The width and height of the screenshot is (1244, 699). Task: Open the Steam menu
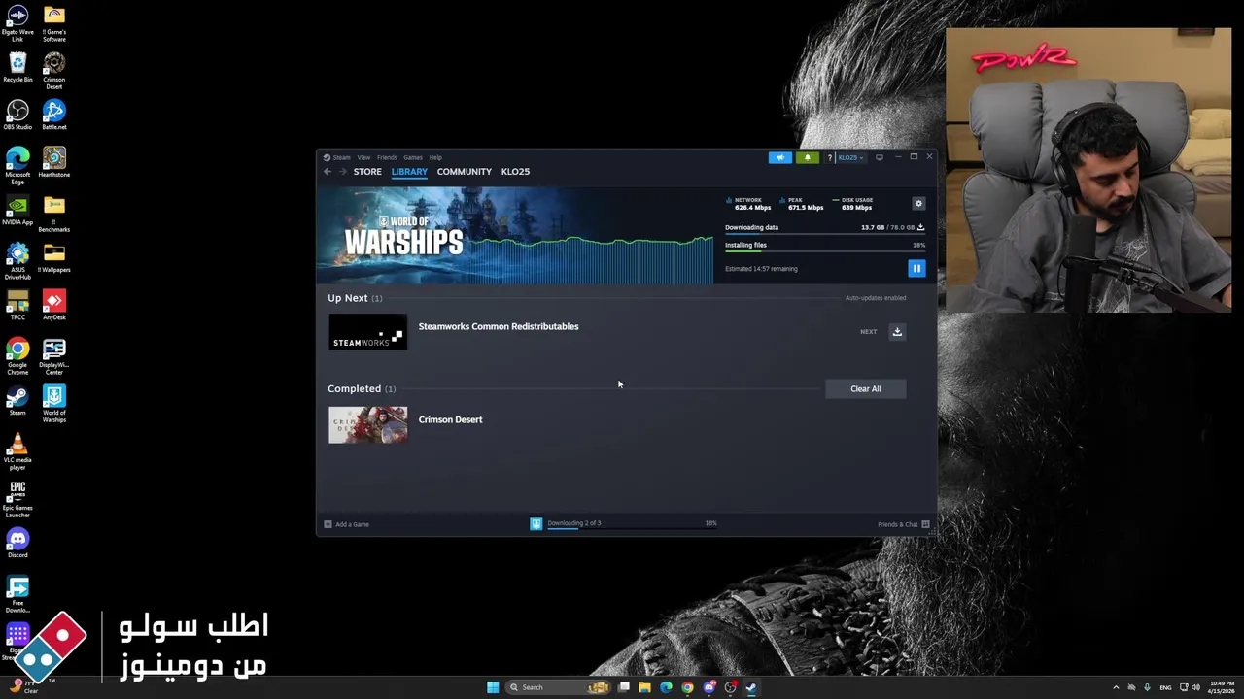(x=338, y=157)
